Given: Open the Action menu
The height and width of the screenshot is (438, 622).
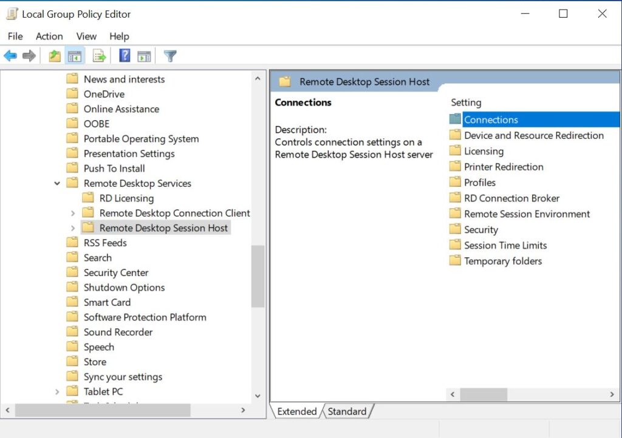Looking at the screenshot, I should (x=49, y=36).
